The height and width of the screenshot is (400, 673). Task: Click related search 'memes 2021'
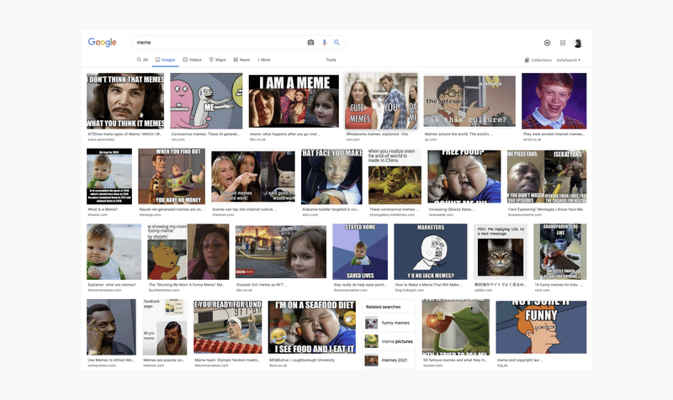coord(389,360)
